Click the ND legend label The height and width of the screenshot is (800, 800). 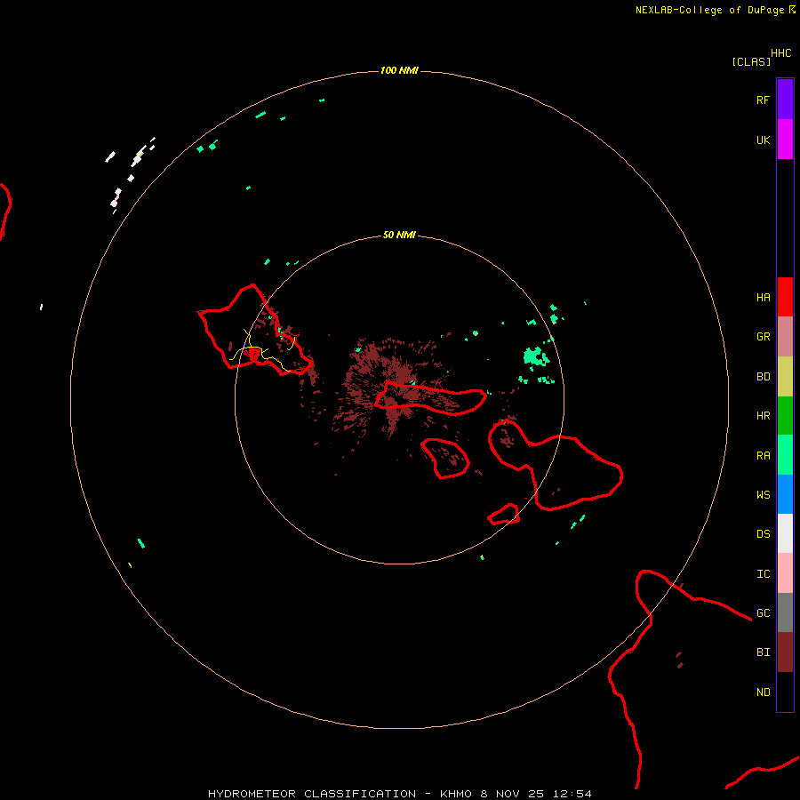(x=763, y=692)
